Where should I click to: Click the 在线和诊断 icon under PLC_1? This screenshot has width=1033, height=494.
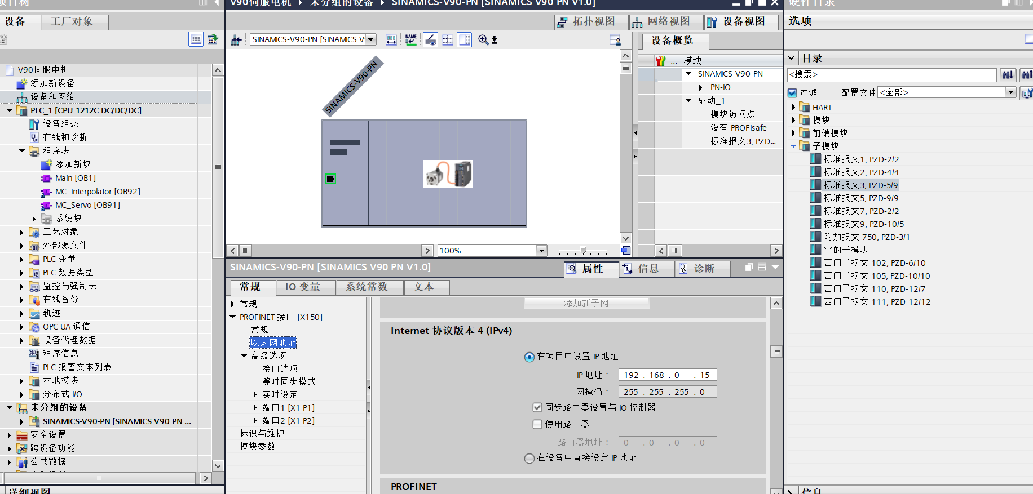34,137
